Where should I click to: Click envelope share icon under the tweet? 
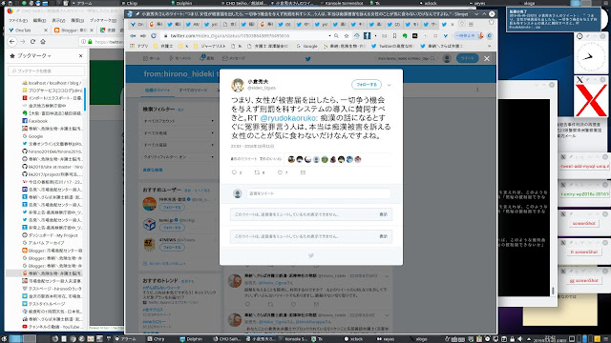[x=303, y=172]
